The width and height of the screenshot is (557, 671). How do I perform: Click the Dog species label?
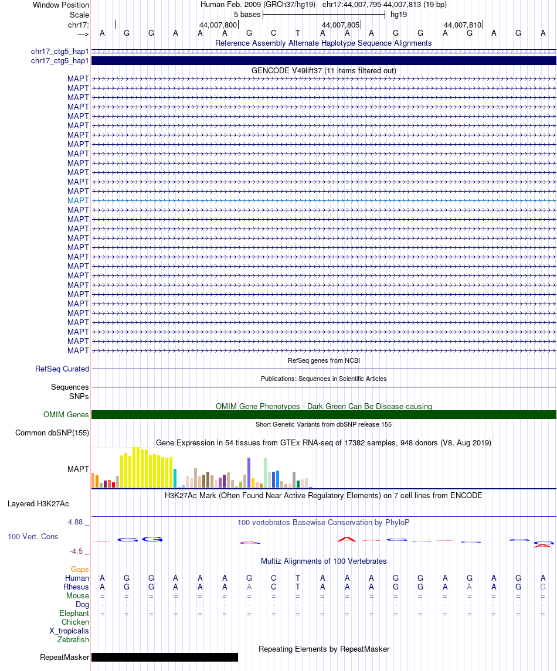coord(82,605)
